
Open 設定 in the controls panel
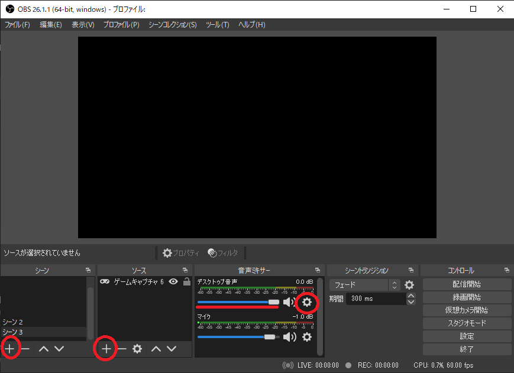tap(467, 336)
